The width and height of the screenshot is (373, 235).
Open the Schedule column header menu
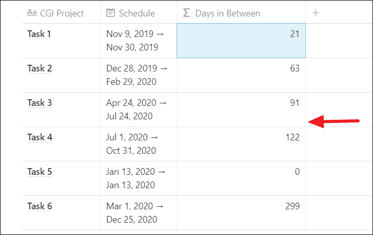pos(136,13)
